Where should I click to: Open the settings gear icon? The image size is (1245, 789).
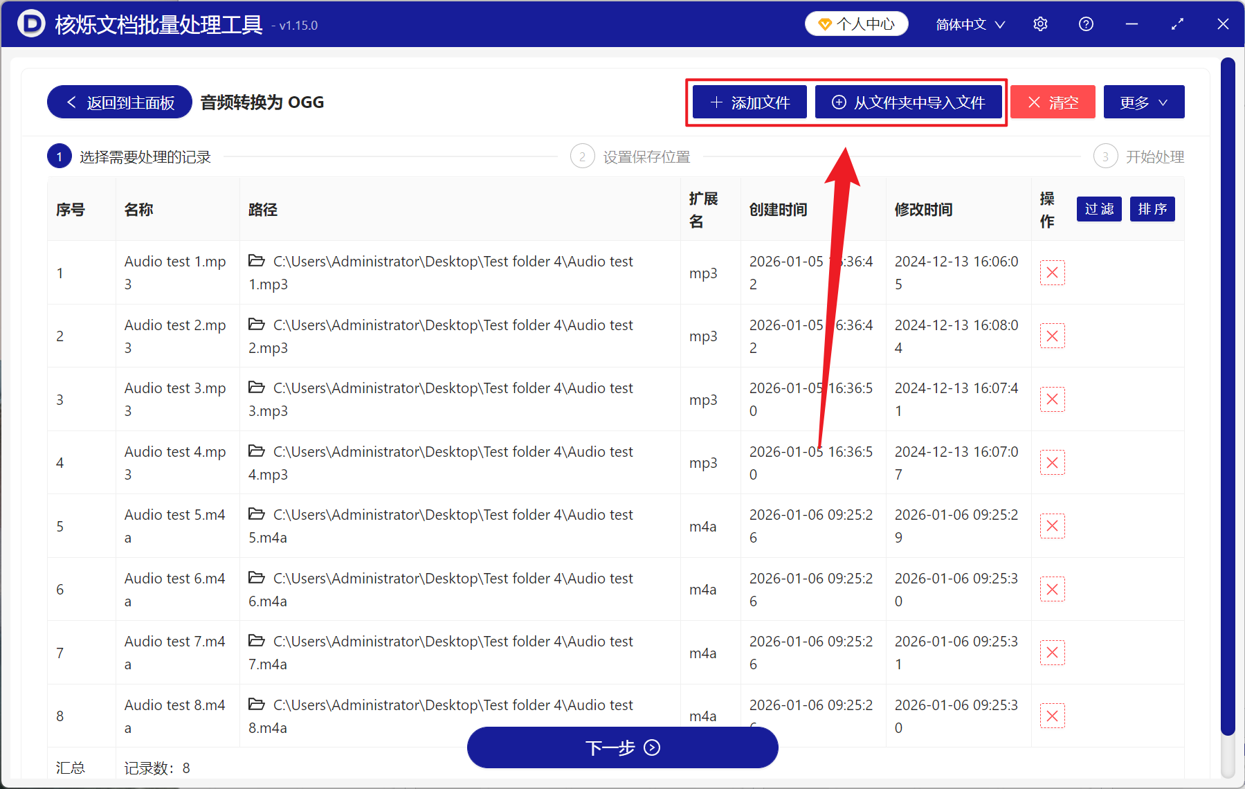(x=1040, y=24)
